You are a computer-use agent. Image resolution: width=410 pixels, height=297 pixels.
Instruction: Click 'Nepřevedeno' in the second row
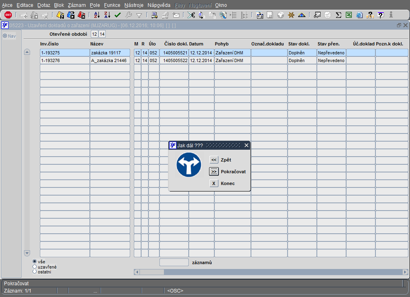(x=331, y=60)
